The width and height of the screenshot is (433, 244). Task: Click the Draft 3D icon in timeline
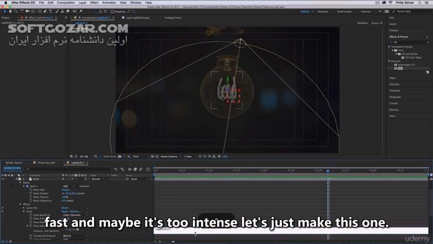122,169
